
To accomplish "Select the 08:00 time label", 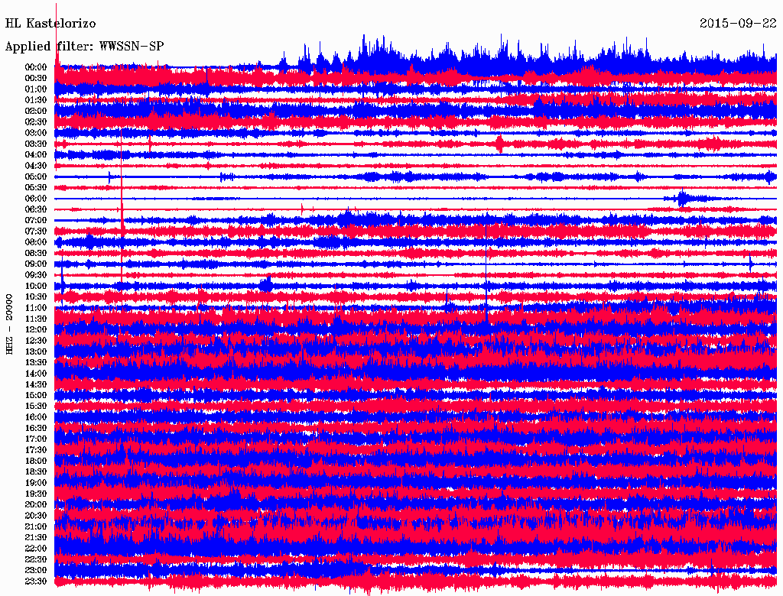I will coord(36,242).
